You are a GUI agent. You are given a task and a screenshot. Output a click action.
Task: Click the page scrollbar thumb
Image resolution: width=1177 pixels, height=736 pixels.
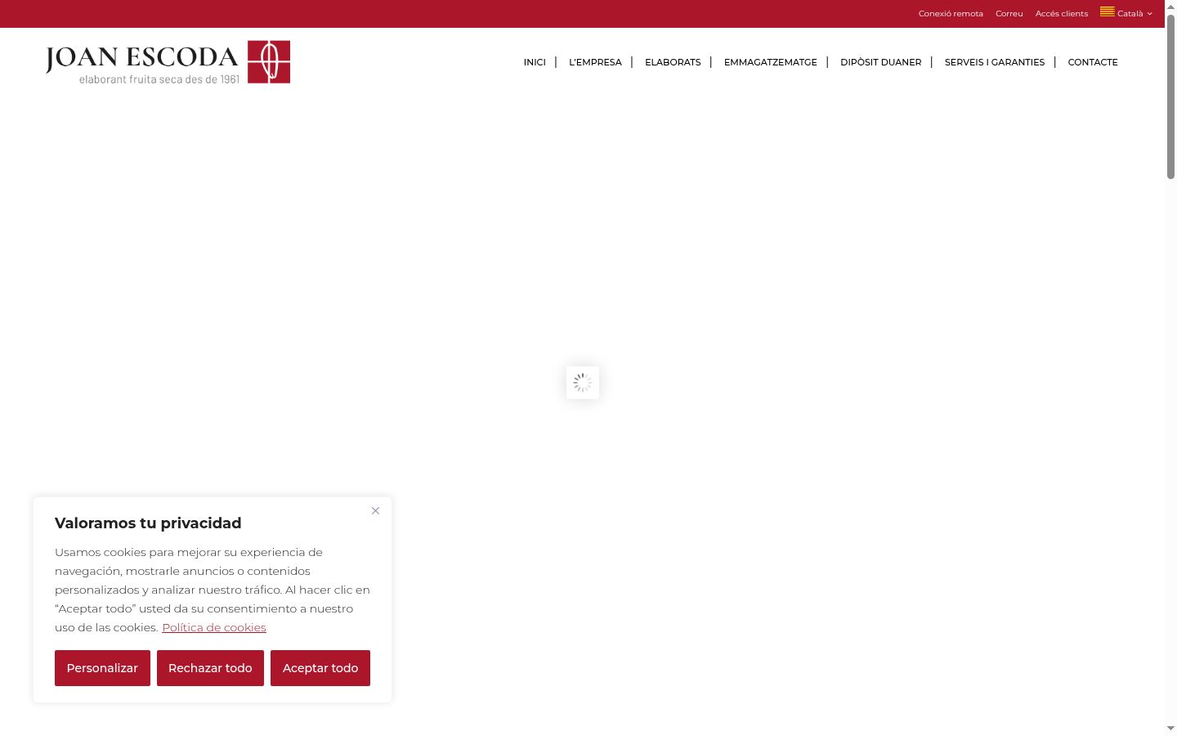[1170, 96]
